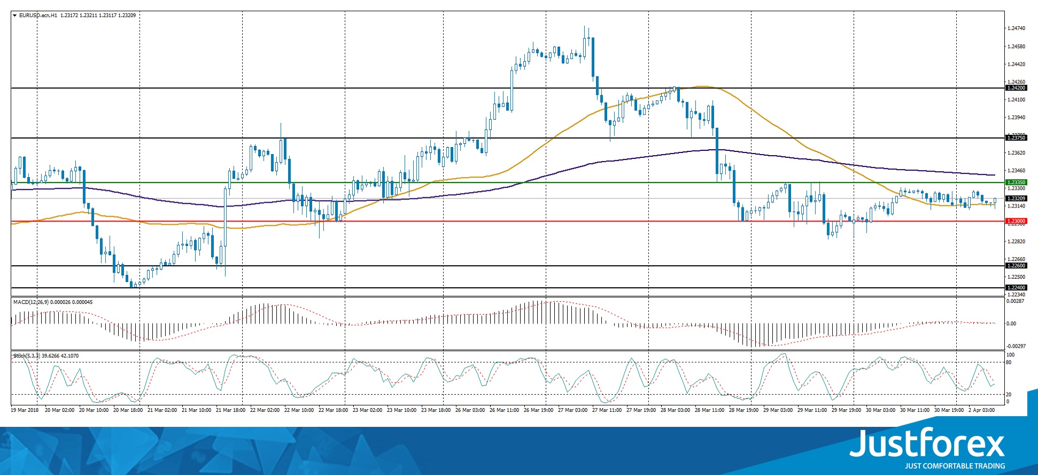Click the 20 Mar 18:00 time axis label
Screen dimensions: 1038x475
pyautogui.click(x=128, y=410)
